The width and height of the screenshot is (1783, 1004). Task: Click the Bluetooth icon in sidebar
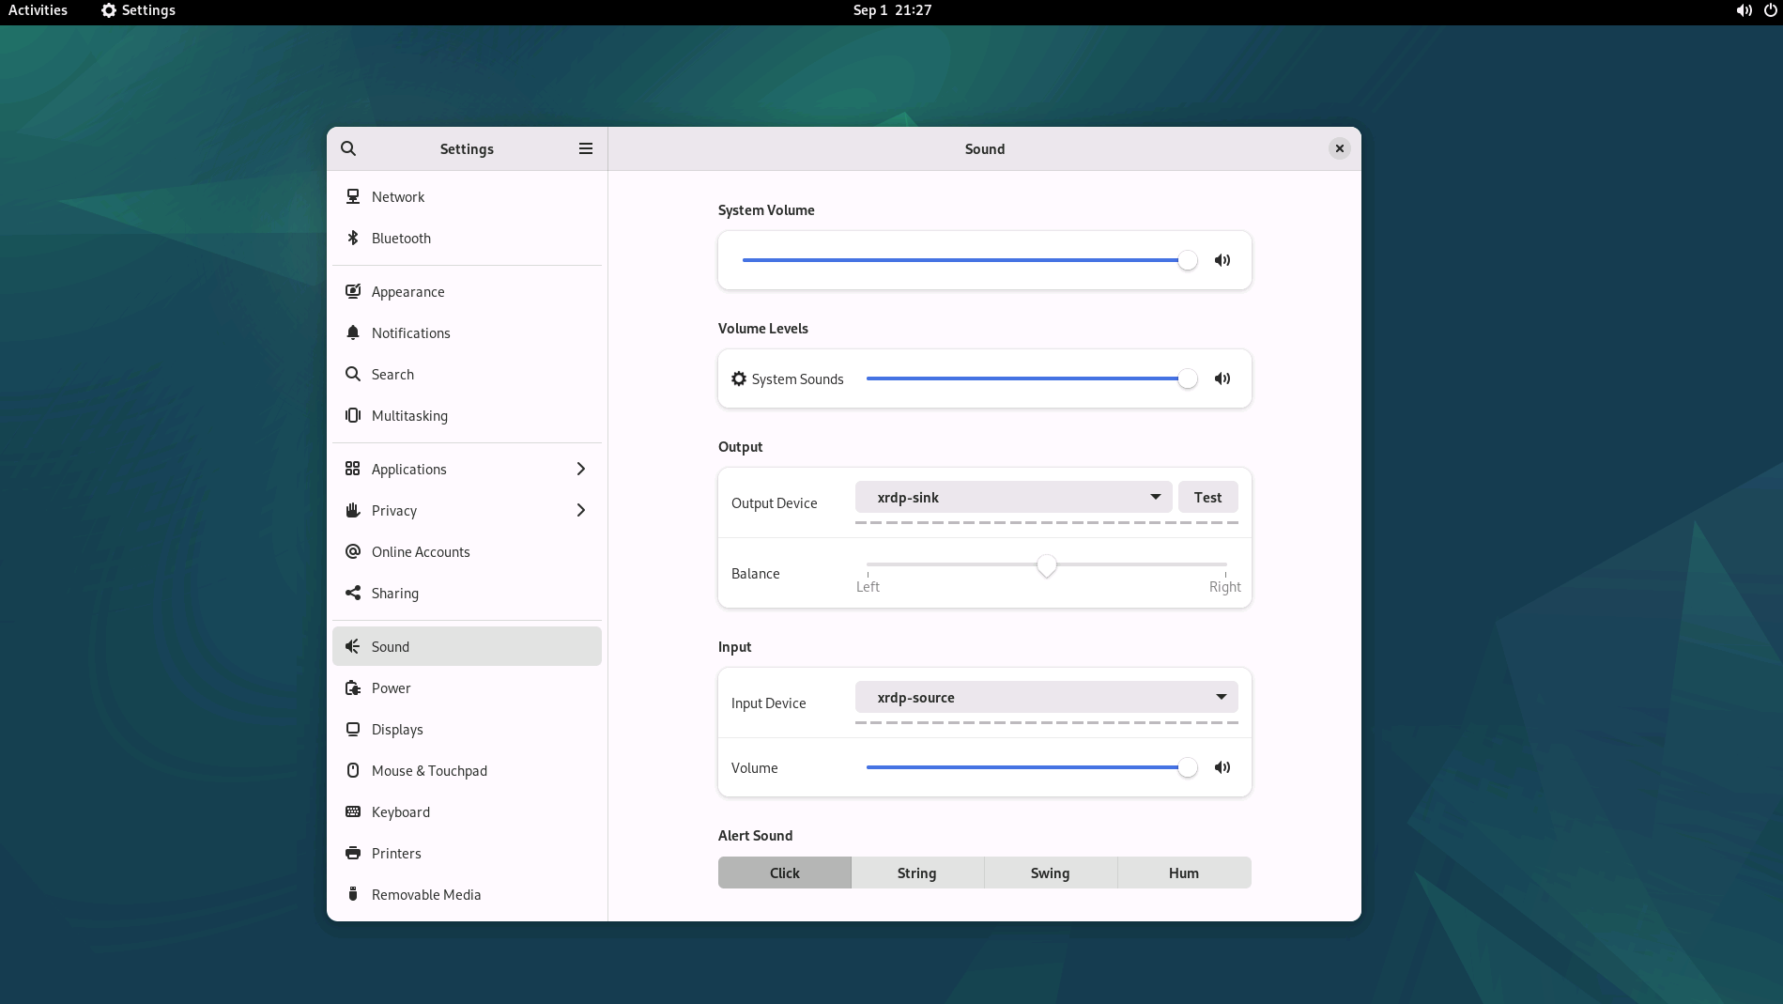pyautogui.click(x=353, y=238)
